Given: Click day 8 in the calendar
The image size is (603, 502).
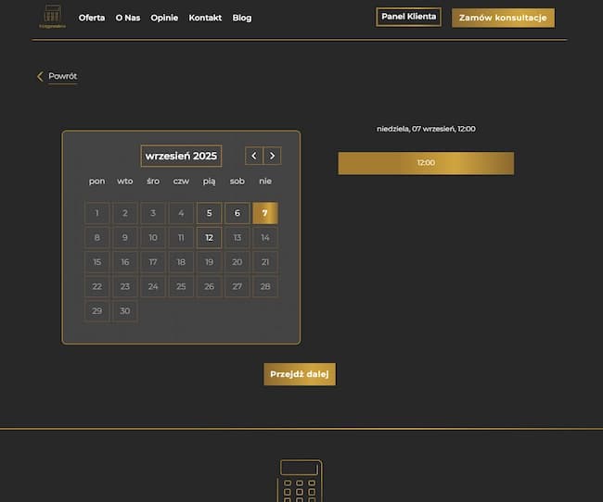Looking at the screenshot, I should coord(96,238).
